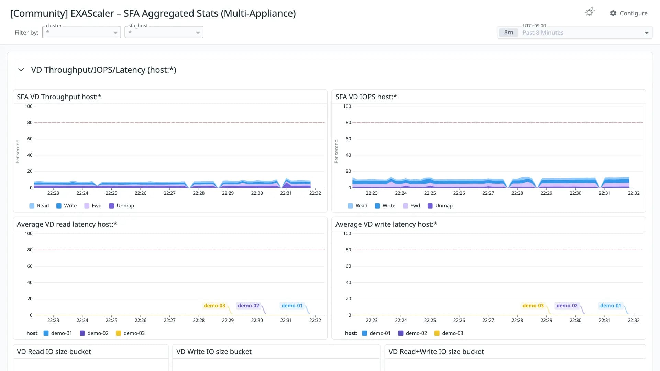Click the SFA VD IOPS host:* widget title
This screenshot has width=660, height=371.
366,97
